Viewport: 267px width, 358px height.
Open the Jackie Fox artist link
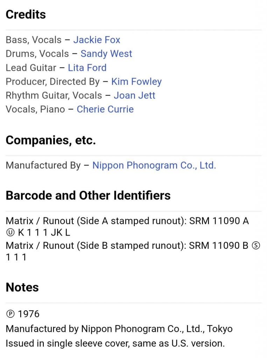[97, 40]
